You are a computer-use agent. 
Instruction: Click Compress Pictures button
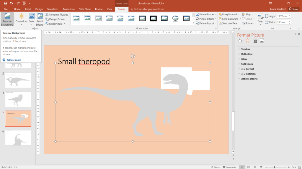[x=57, y=14]
